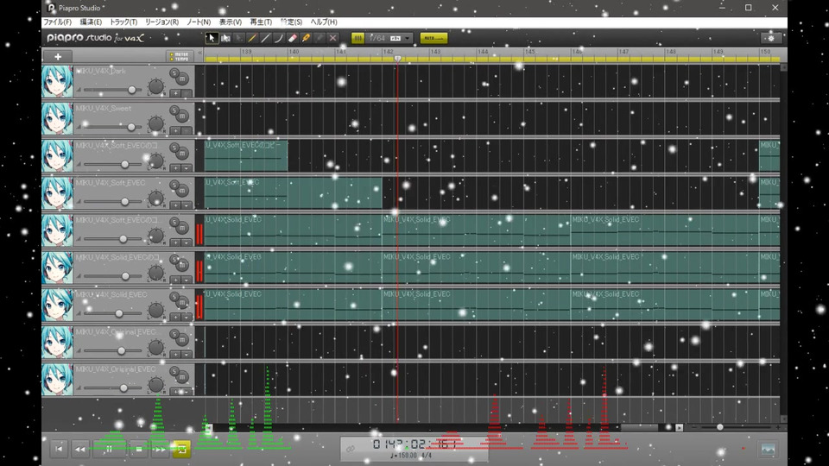Image resolution: width=829 pixels, height=466 pixels.
Task: Click plus button on MIKU_V4X_Sweet track
Action: [x=175, y=130]
